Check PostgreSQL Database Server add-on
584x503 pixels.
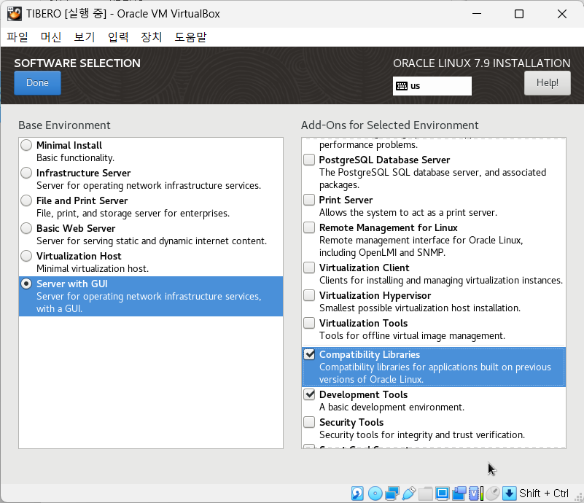coord(309,160)
